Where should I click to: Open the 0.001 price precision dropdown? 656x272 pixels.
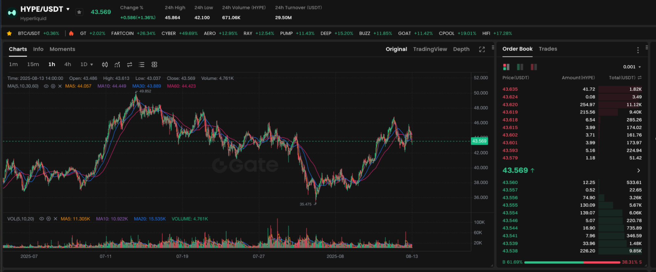(x=632, y=67)
